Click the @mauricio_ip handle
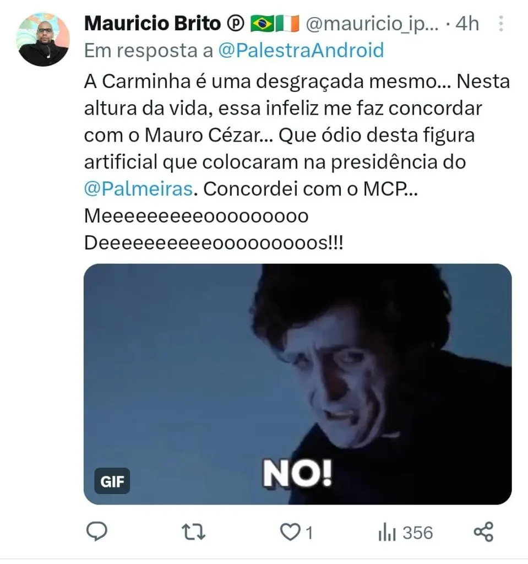Viewport: 528px width, 564px height. [373, 24]
